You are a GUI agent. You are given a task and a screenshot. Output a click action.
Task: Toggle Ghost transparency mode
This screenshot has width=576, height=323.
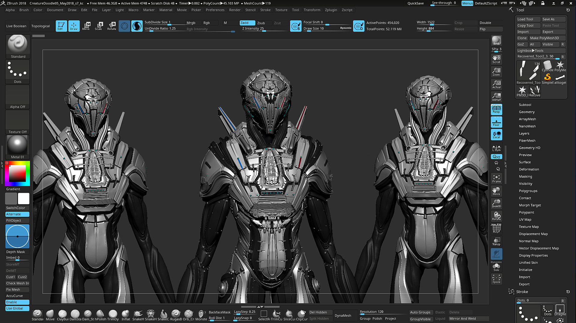496,254
